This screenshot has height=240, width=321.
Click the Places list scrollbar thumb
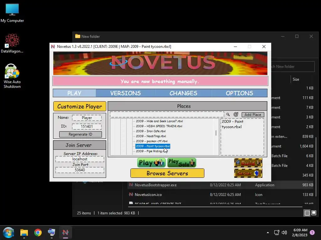point(216,133)
